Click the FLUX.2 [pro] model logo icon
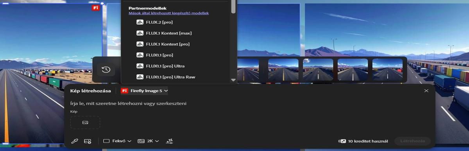The height and width of the screenshot is (151, 469). (140, 22)
